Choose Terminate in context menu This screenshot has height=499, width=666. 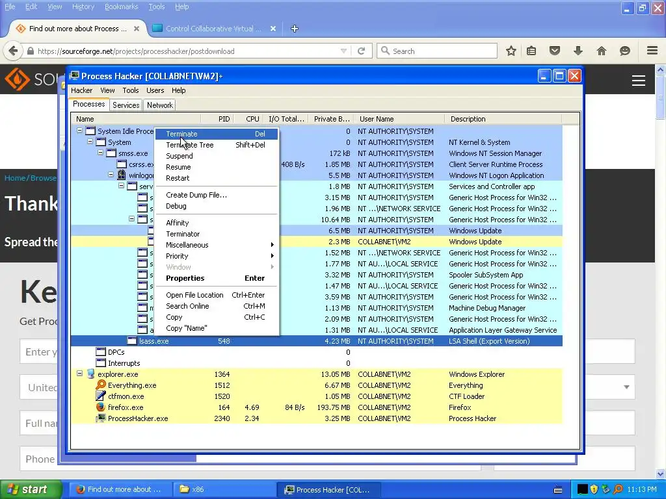pyautogui.click(x=217, y=134)
